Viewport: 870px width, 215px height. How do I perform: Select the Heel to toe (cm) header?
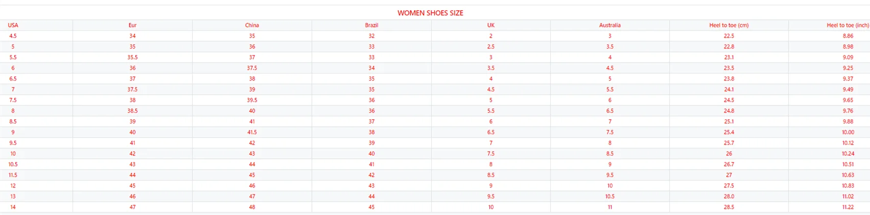[x=728, y=25]
